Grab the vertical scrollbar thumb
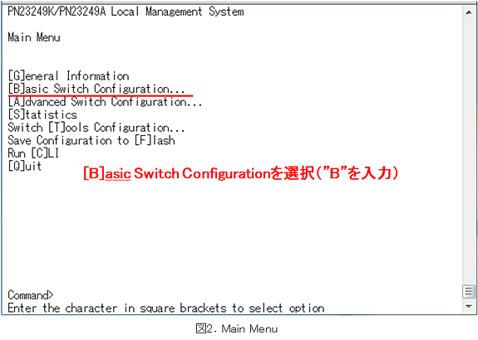Image resolution: width=478 pixels, height=340 pixels. (469, 292)
